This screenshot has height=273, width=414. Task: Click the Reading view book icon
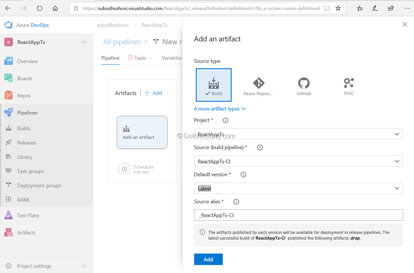pos(327,8)
